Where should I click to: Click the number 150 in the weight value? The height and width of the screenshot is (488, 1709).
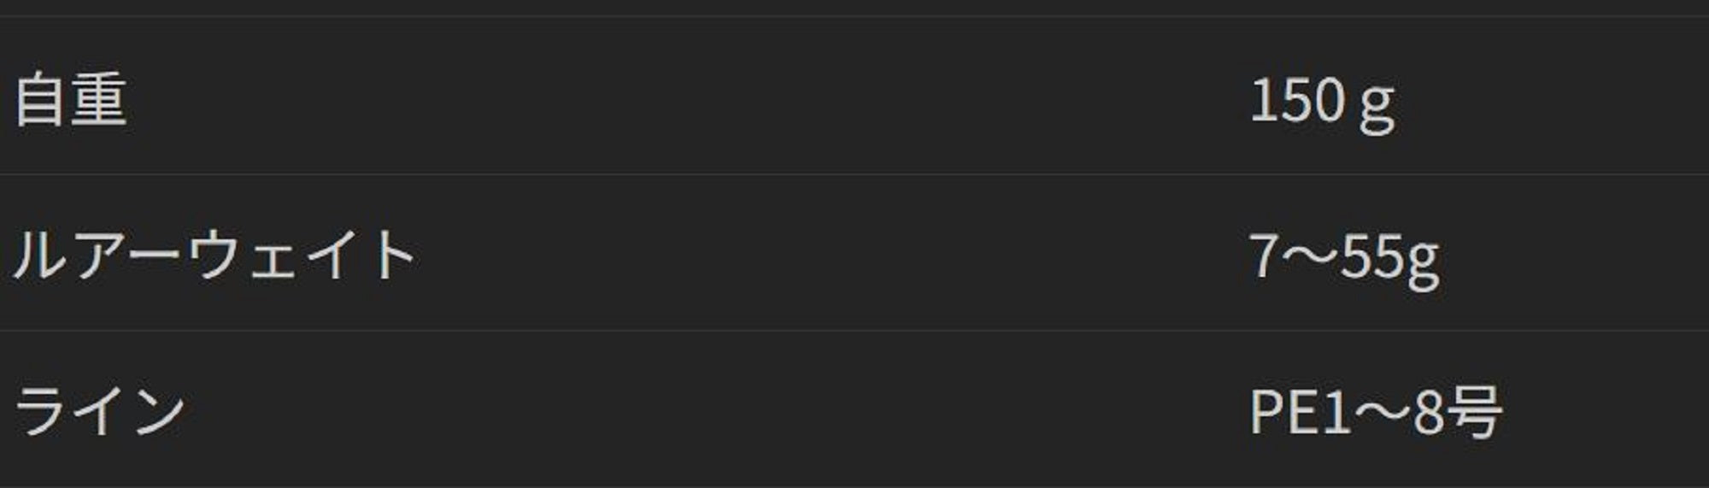[x=1297, y=100]
